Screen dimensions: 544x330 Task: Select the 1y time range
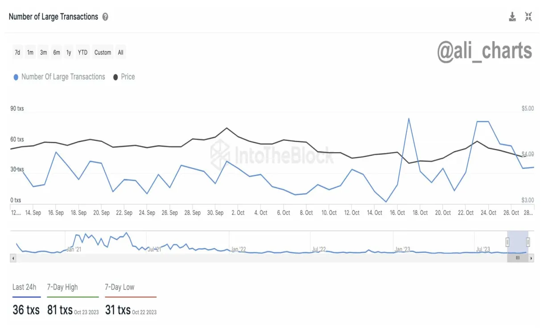(x=69, y=53)
